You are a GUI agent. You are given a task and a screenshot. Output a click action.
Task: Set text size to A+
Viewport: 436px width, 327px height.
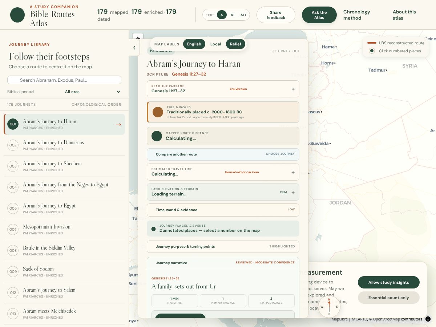pos(233,15)
